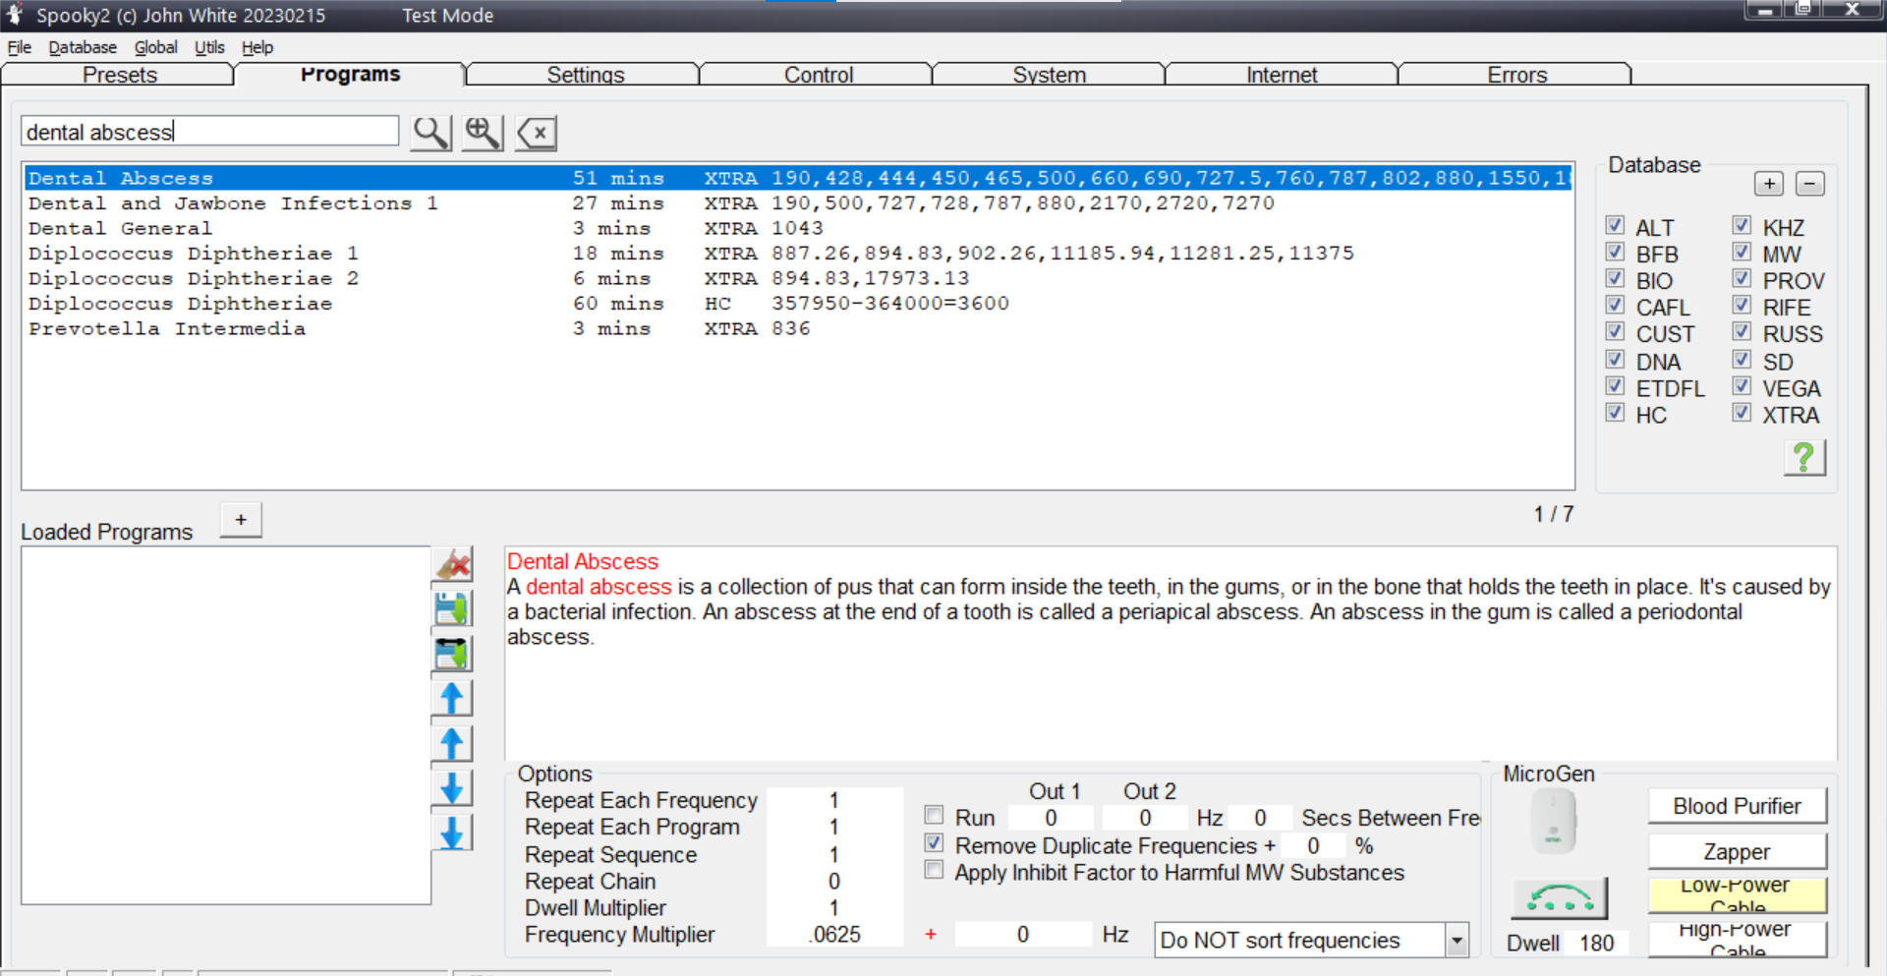The height and width of the screenshot is (976, 1887).
Task: Click the Database plus button
Action: [1768, 184]
